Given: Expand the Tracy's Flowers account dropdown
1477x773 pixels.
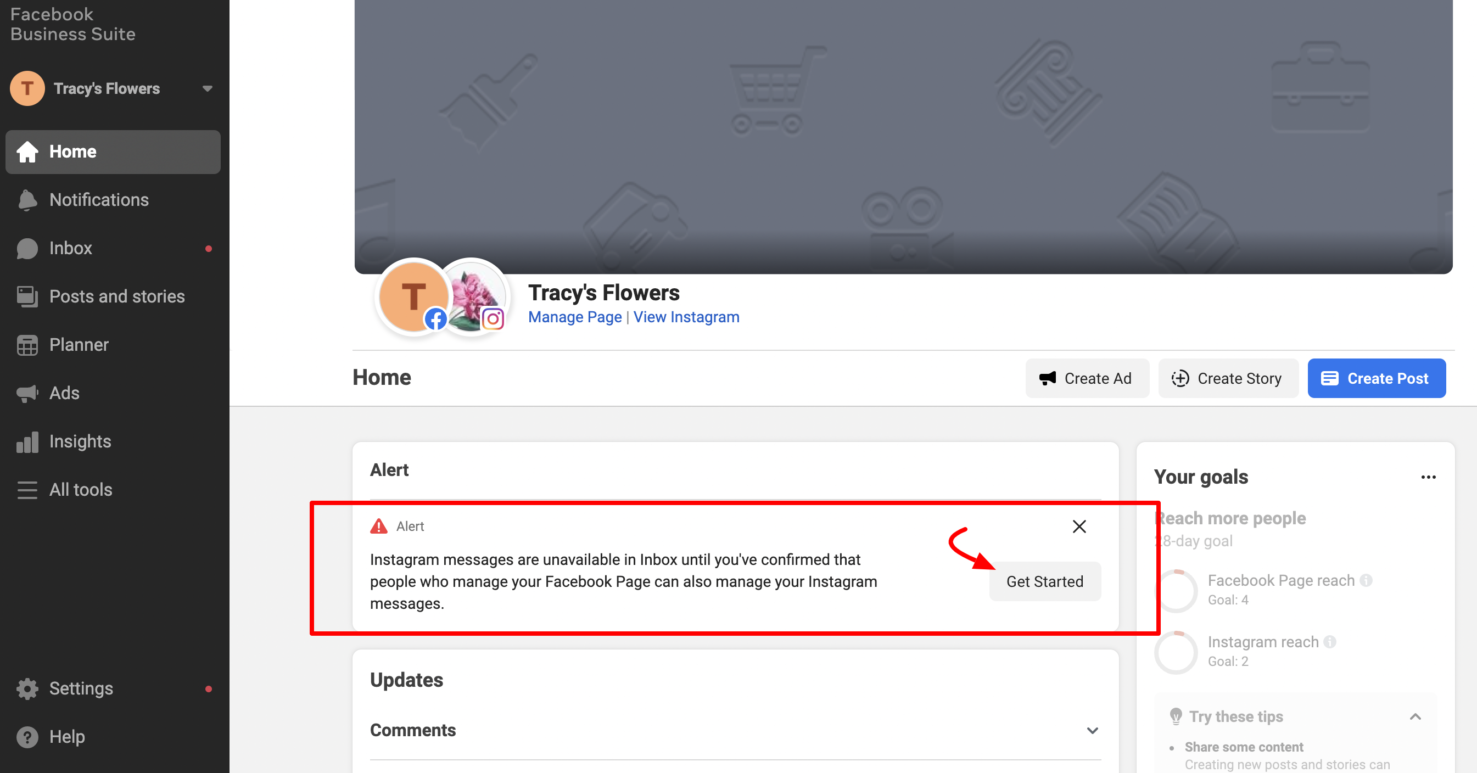Looking at the screenshot, I should tap(208, 88).
